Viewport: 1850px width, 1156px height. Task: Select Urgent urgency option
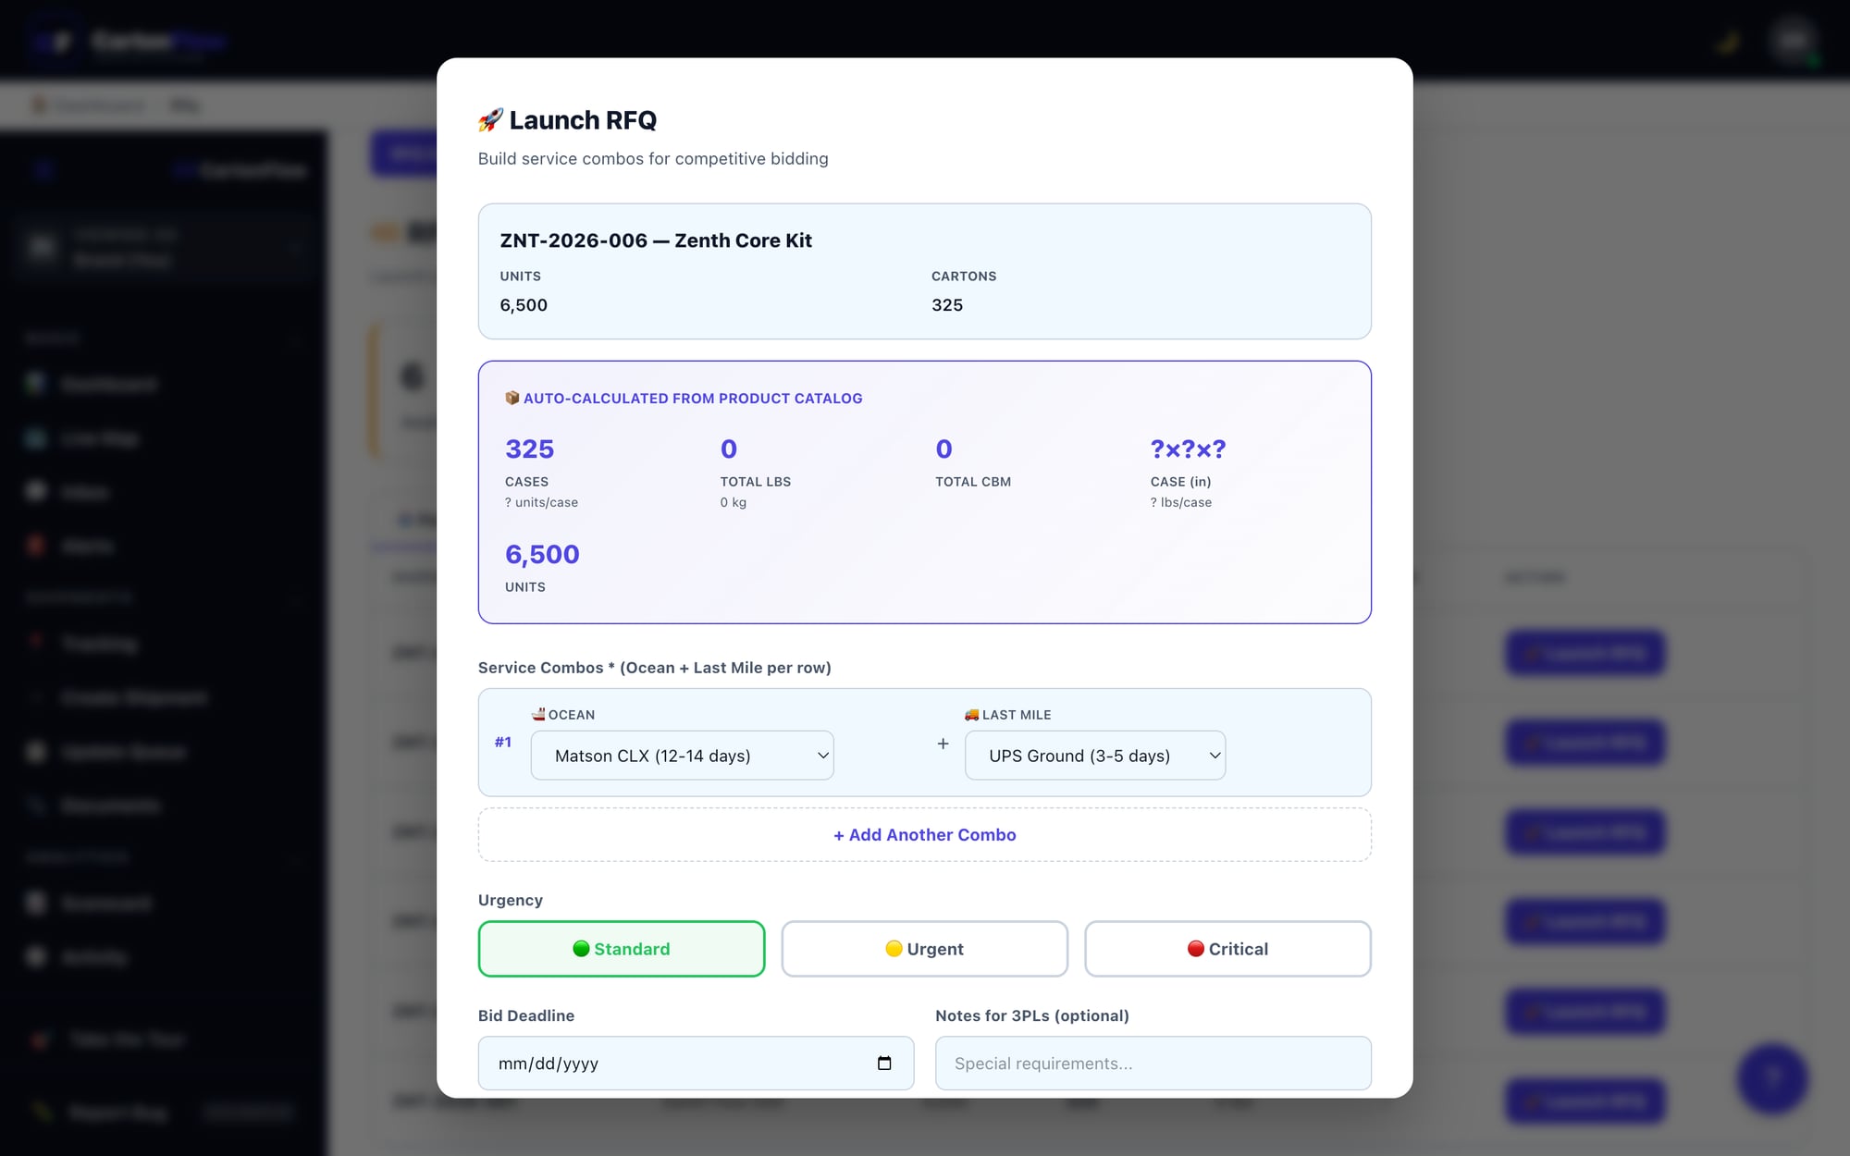click(924, 949)
